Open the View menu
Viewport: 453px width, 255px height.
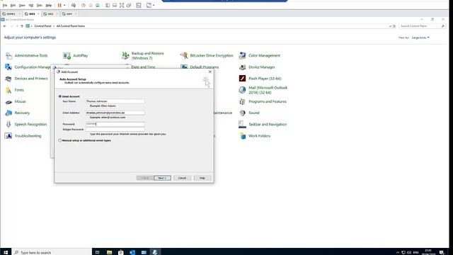tap(22, 6)
